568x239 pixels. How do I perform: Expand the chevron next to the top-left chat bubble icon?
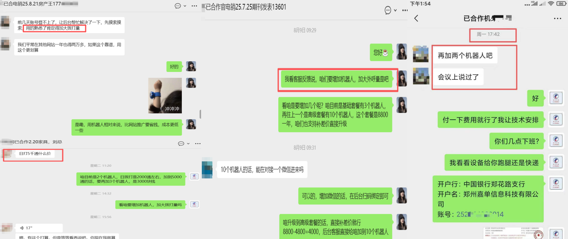point(185,6)
